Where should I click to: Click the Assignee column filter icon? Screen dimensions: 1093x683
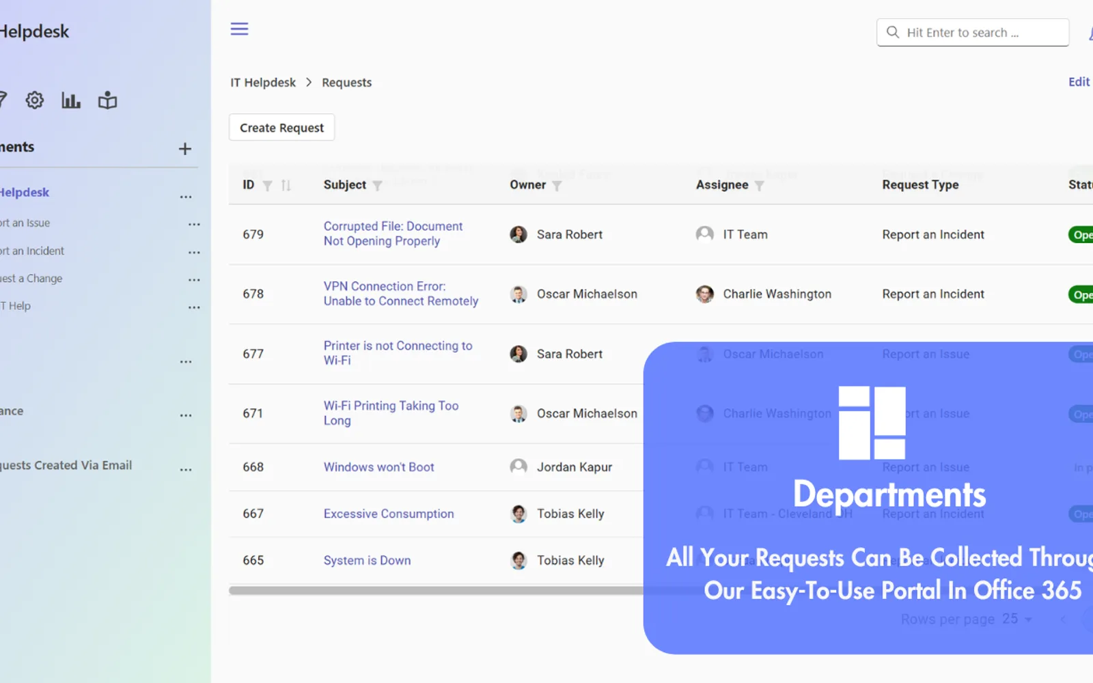(x=759, y=186)
